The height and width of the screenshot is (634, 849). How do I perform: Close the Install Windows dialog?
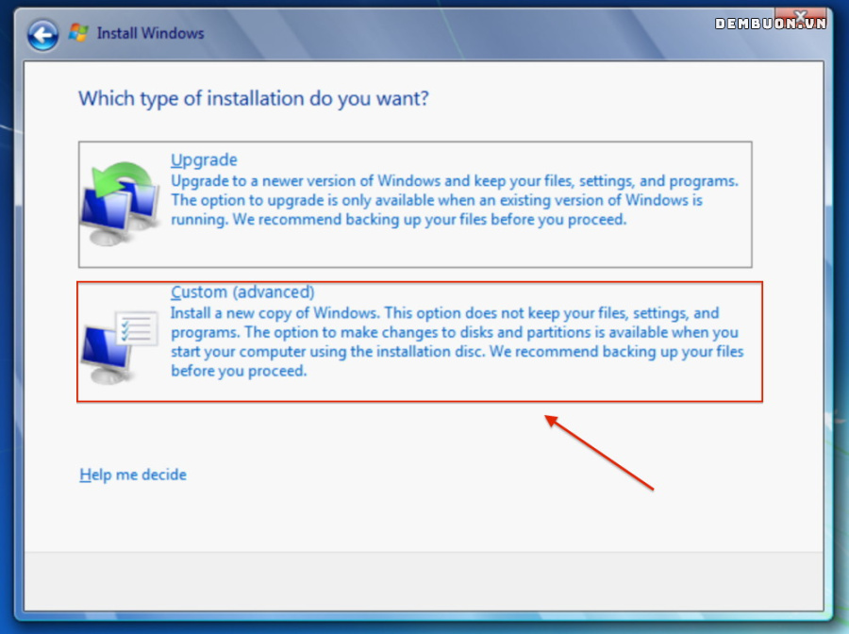tap(801, 17)
